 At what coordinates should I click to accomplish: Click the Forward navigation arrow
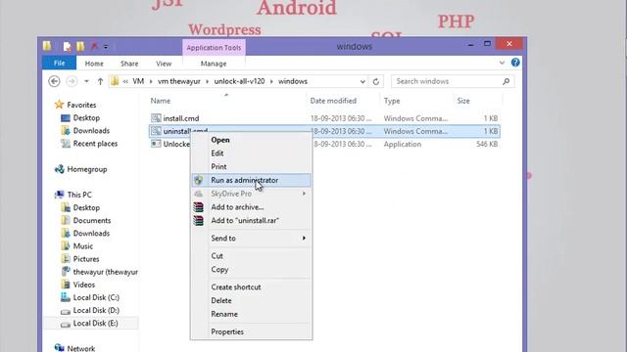click(72, 81)
